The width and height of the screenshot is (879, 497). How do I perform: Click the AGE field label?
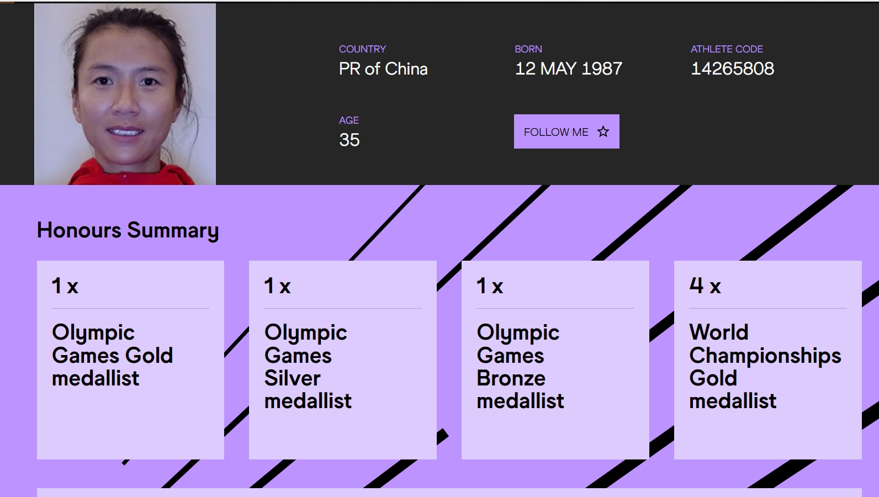coord(348,120)
